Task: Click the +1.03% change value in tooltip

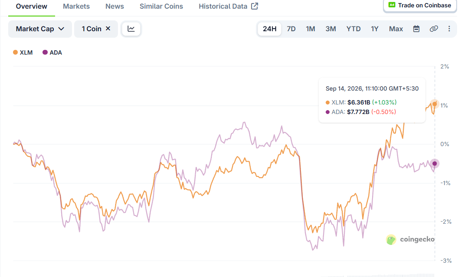Action: pos(384,102)
